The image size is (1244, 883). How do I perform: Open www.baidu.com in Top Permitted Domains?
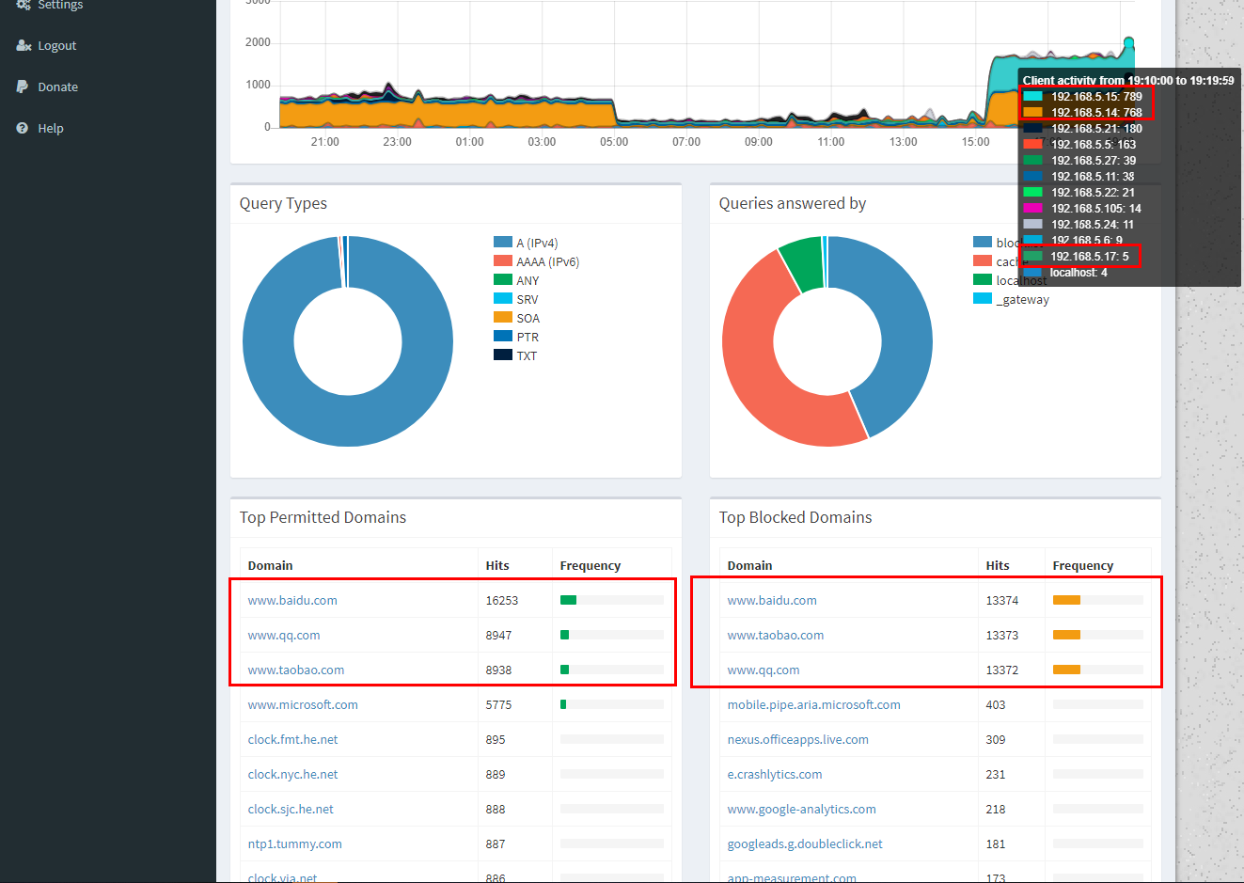[x=292, y=600]
